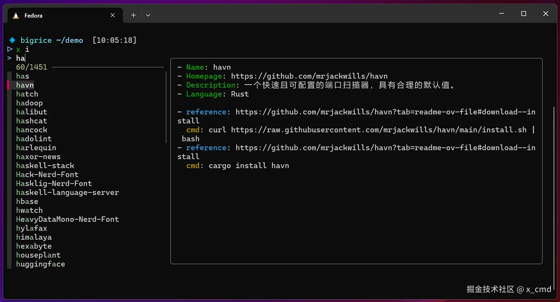Select 'Hasklig-Nerd-Font' in the package list
The height and width of the screenshot is (302, 560).
54,183
